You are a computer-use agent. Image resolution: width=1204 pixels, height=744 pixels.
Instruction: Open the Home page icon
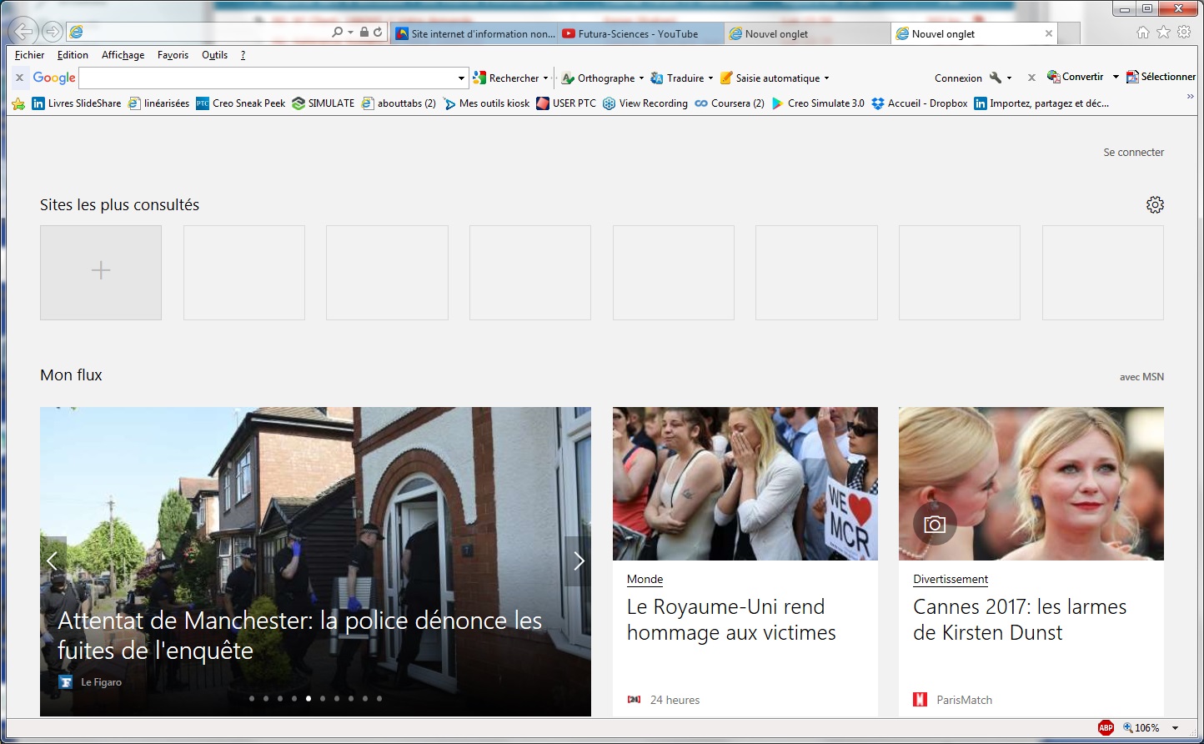[1143, 33]
